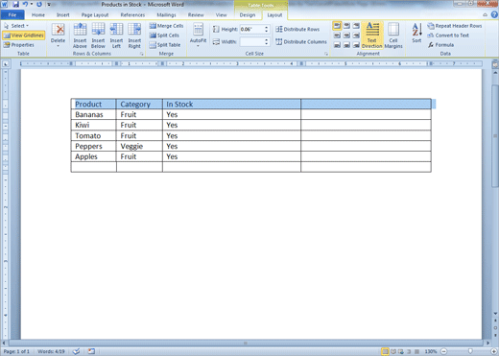The width and height of the screenshot is (499, 356).
Task: Click Split Table
Action: [165, 45]
